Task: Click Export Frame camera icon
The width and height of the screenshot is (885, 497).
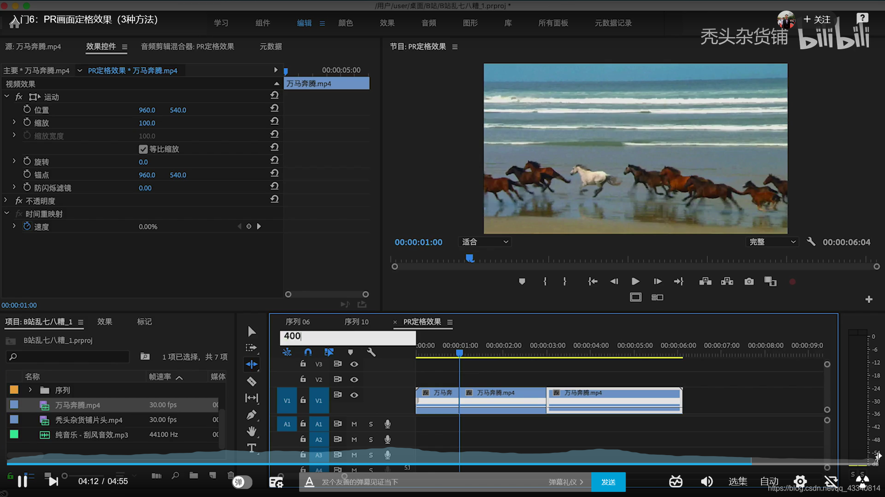Action: point(749,282)
